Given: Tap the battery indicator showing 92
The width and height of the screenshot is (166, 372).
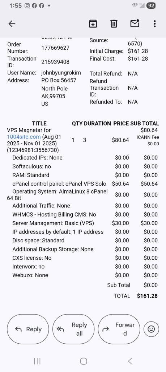Looking at the screenshot, I should pyautogui.click(x=151, y=5).
